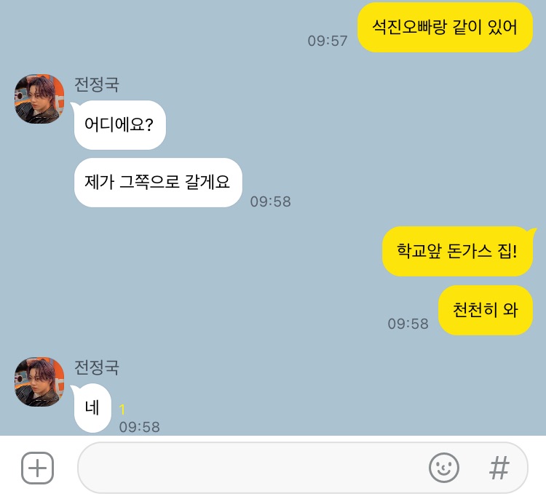Image resolution: width=546 pixels, height=499 pixels.
Task: Select the 제가 그쪽으로 갈게요 bubble
Action: [x=158, y=183]
